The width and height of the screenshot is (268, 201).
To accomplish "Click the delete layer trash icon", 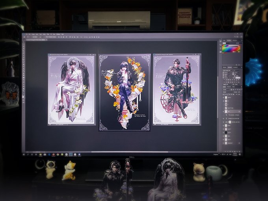I will click(240, 152).
